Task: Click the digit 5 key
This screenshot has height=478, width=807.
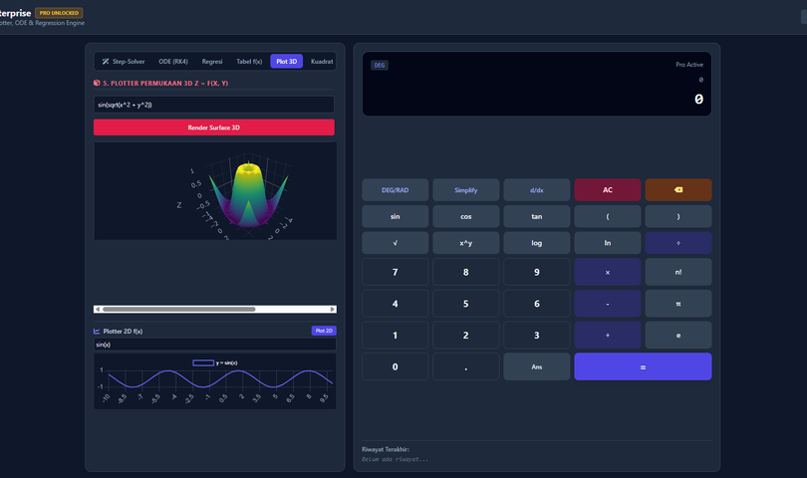Action: point(466,304)
